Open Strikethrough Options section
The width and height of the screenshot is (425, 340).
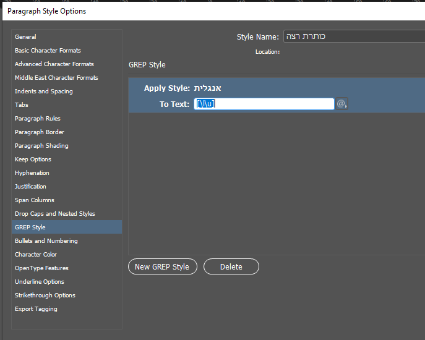[x=67, y=295]
